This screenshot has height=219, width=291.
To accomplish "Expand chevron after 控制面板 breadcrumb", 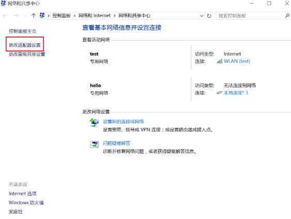I will (x=75, y=16).
